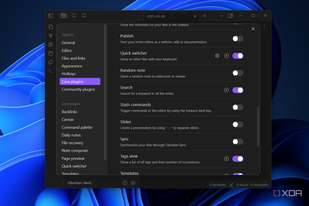
Task: Open today's daily note calendar icon
Action: [x=51, y=54]
